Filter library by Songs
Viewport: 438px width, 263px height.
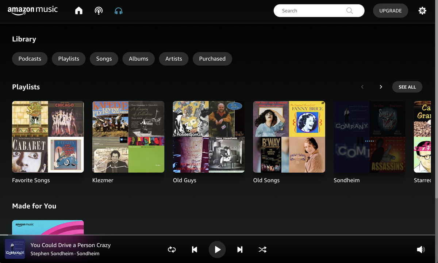[104, 59]
